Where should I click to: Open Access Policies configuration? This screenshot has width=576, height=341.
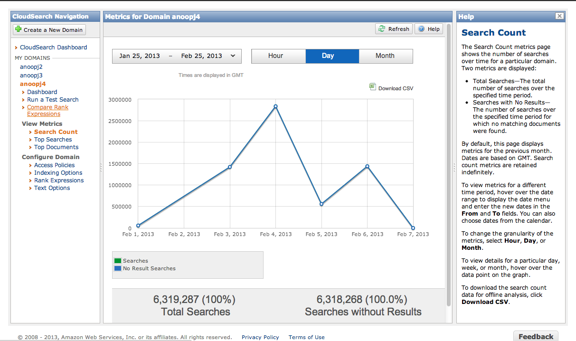pyautogui.click(x=54, y=165)
